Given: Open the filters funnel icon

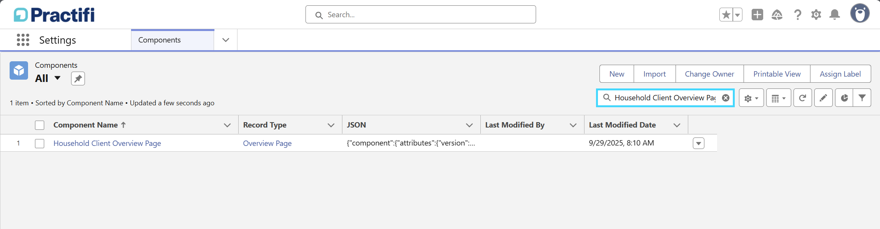Looking at the screenshot, I should 862,98.
